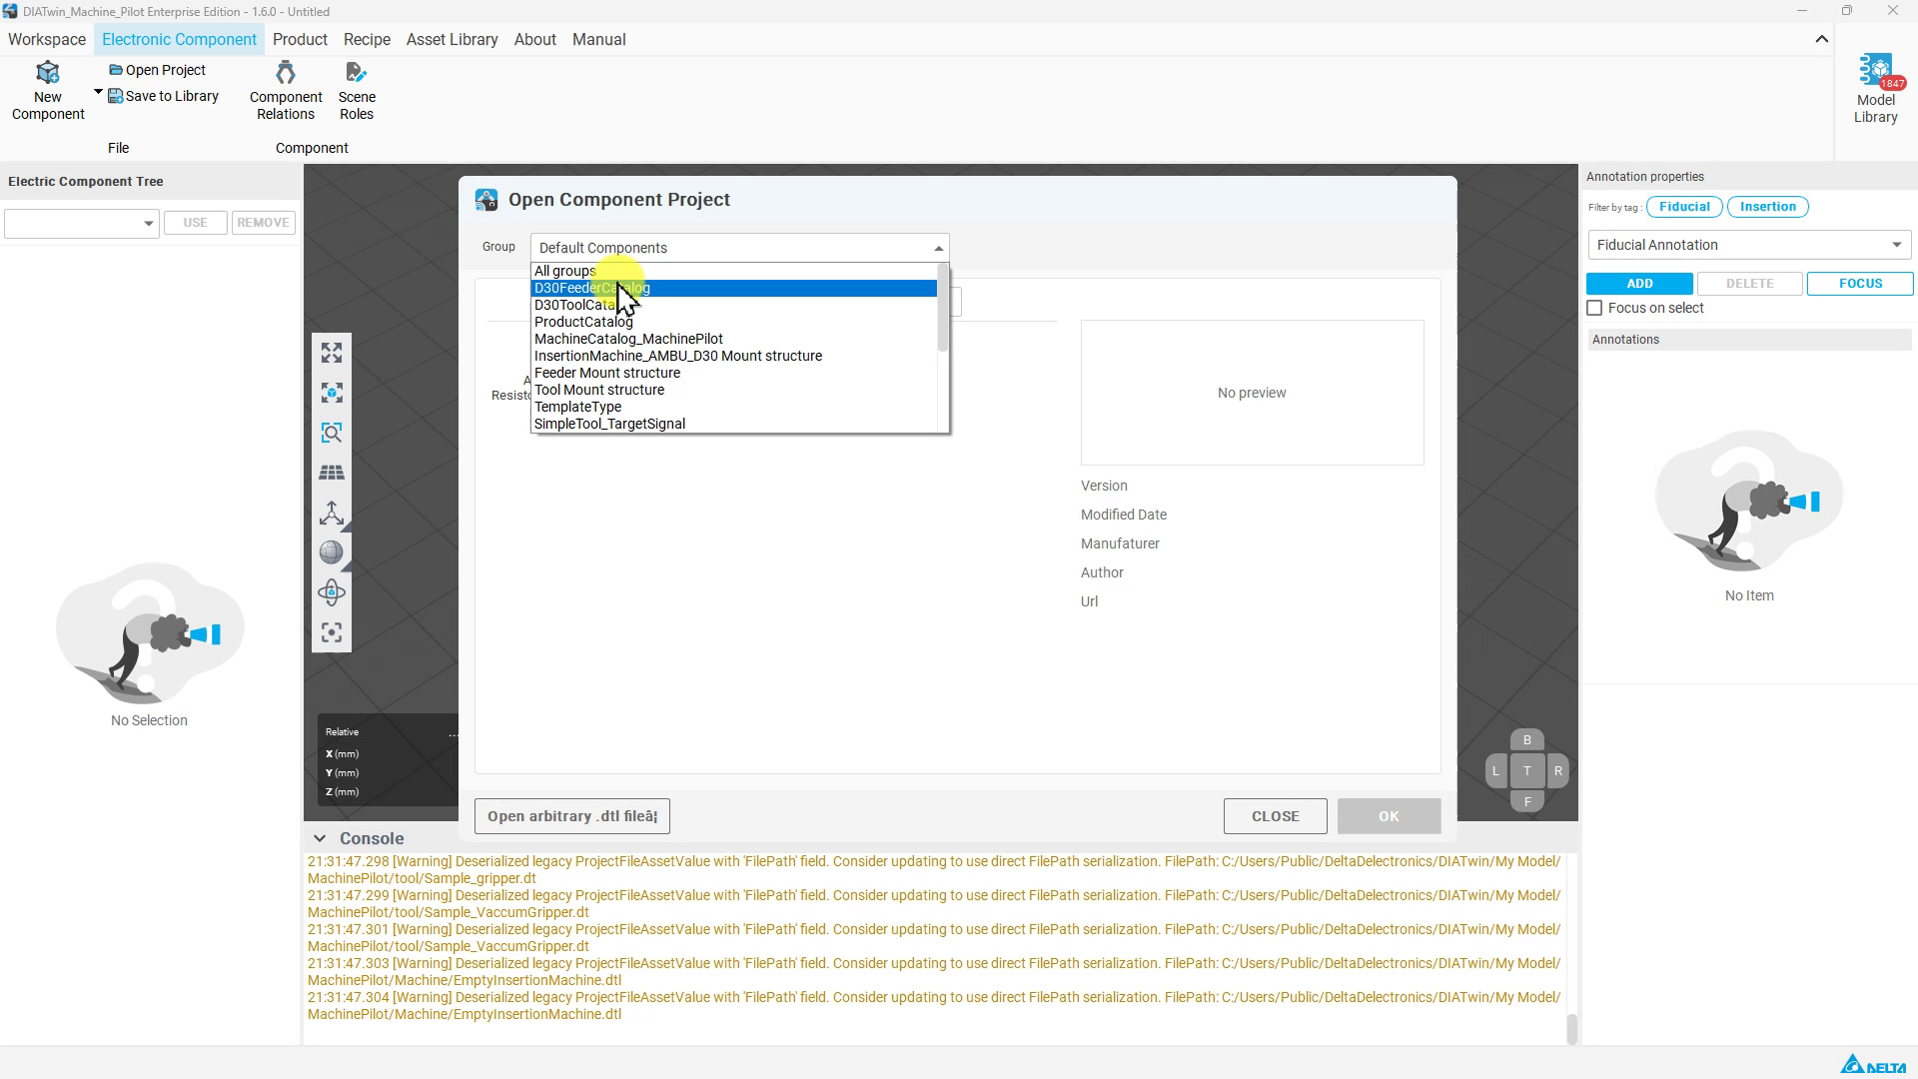Select D30FeederCatalog group
1918x1079 pixels.
click(734, 288)
